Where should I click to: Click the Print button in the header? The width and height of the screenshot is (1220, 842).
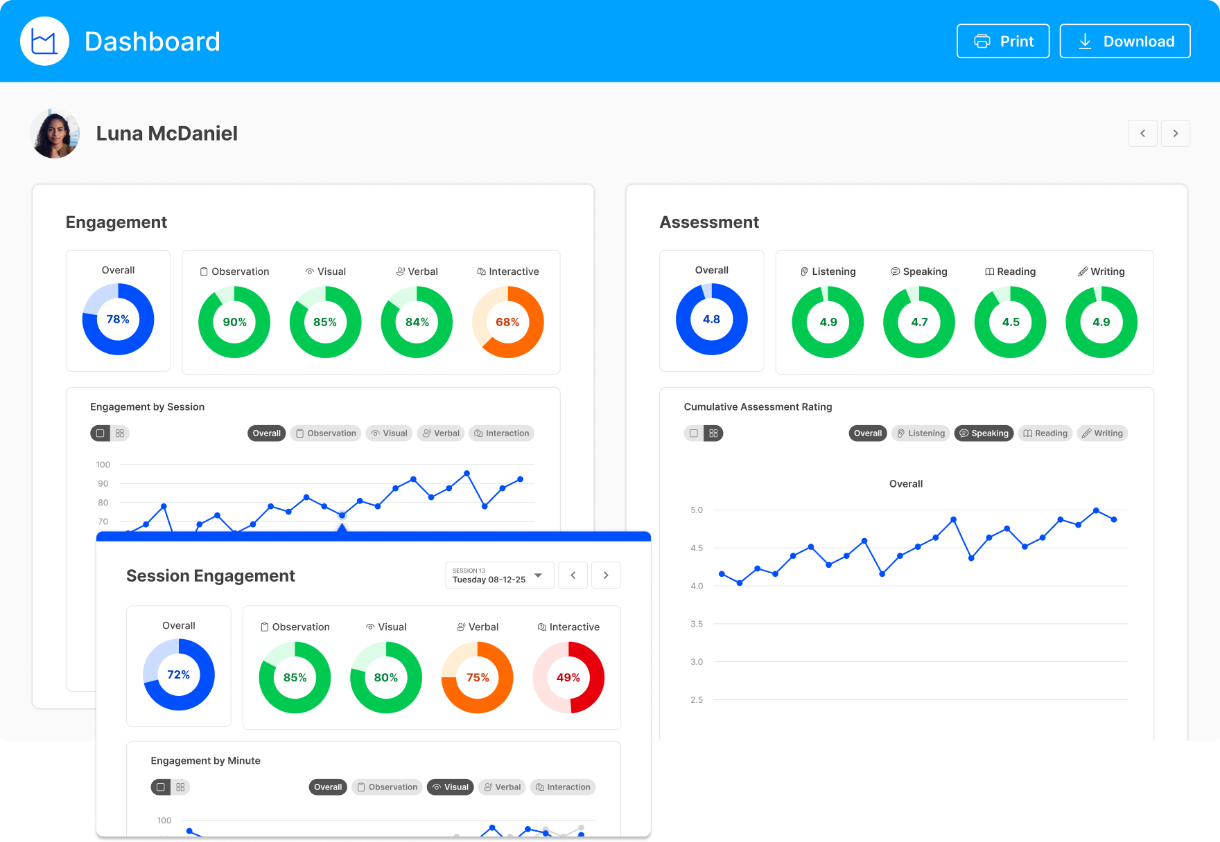point(1002,41)
